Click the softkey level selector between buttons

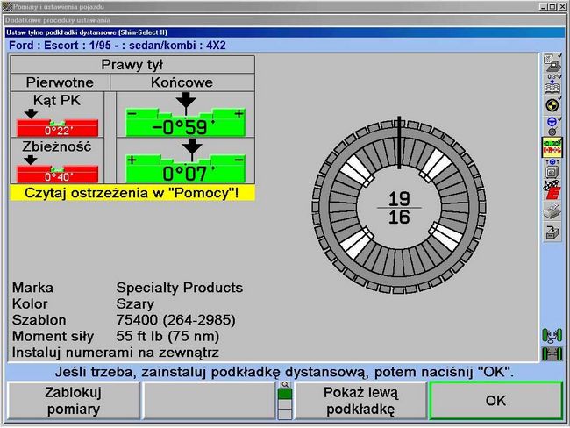tap(284, 401)
